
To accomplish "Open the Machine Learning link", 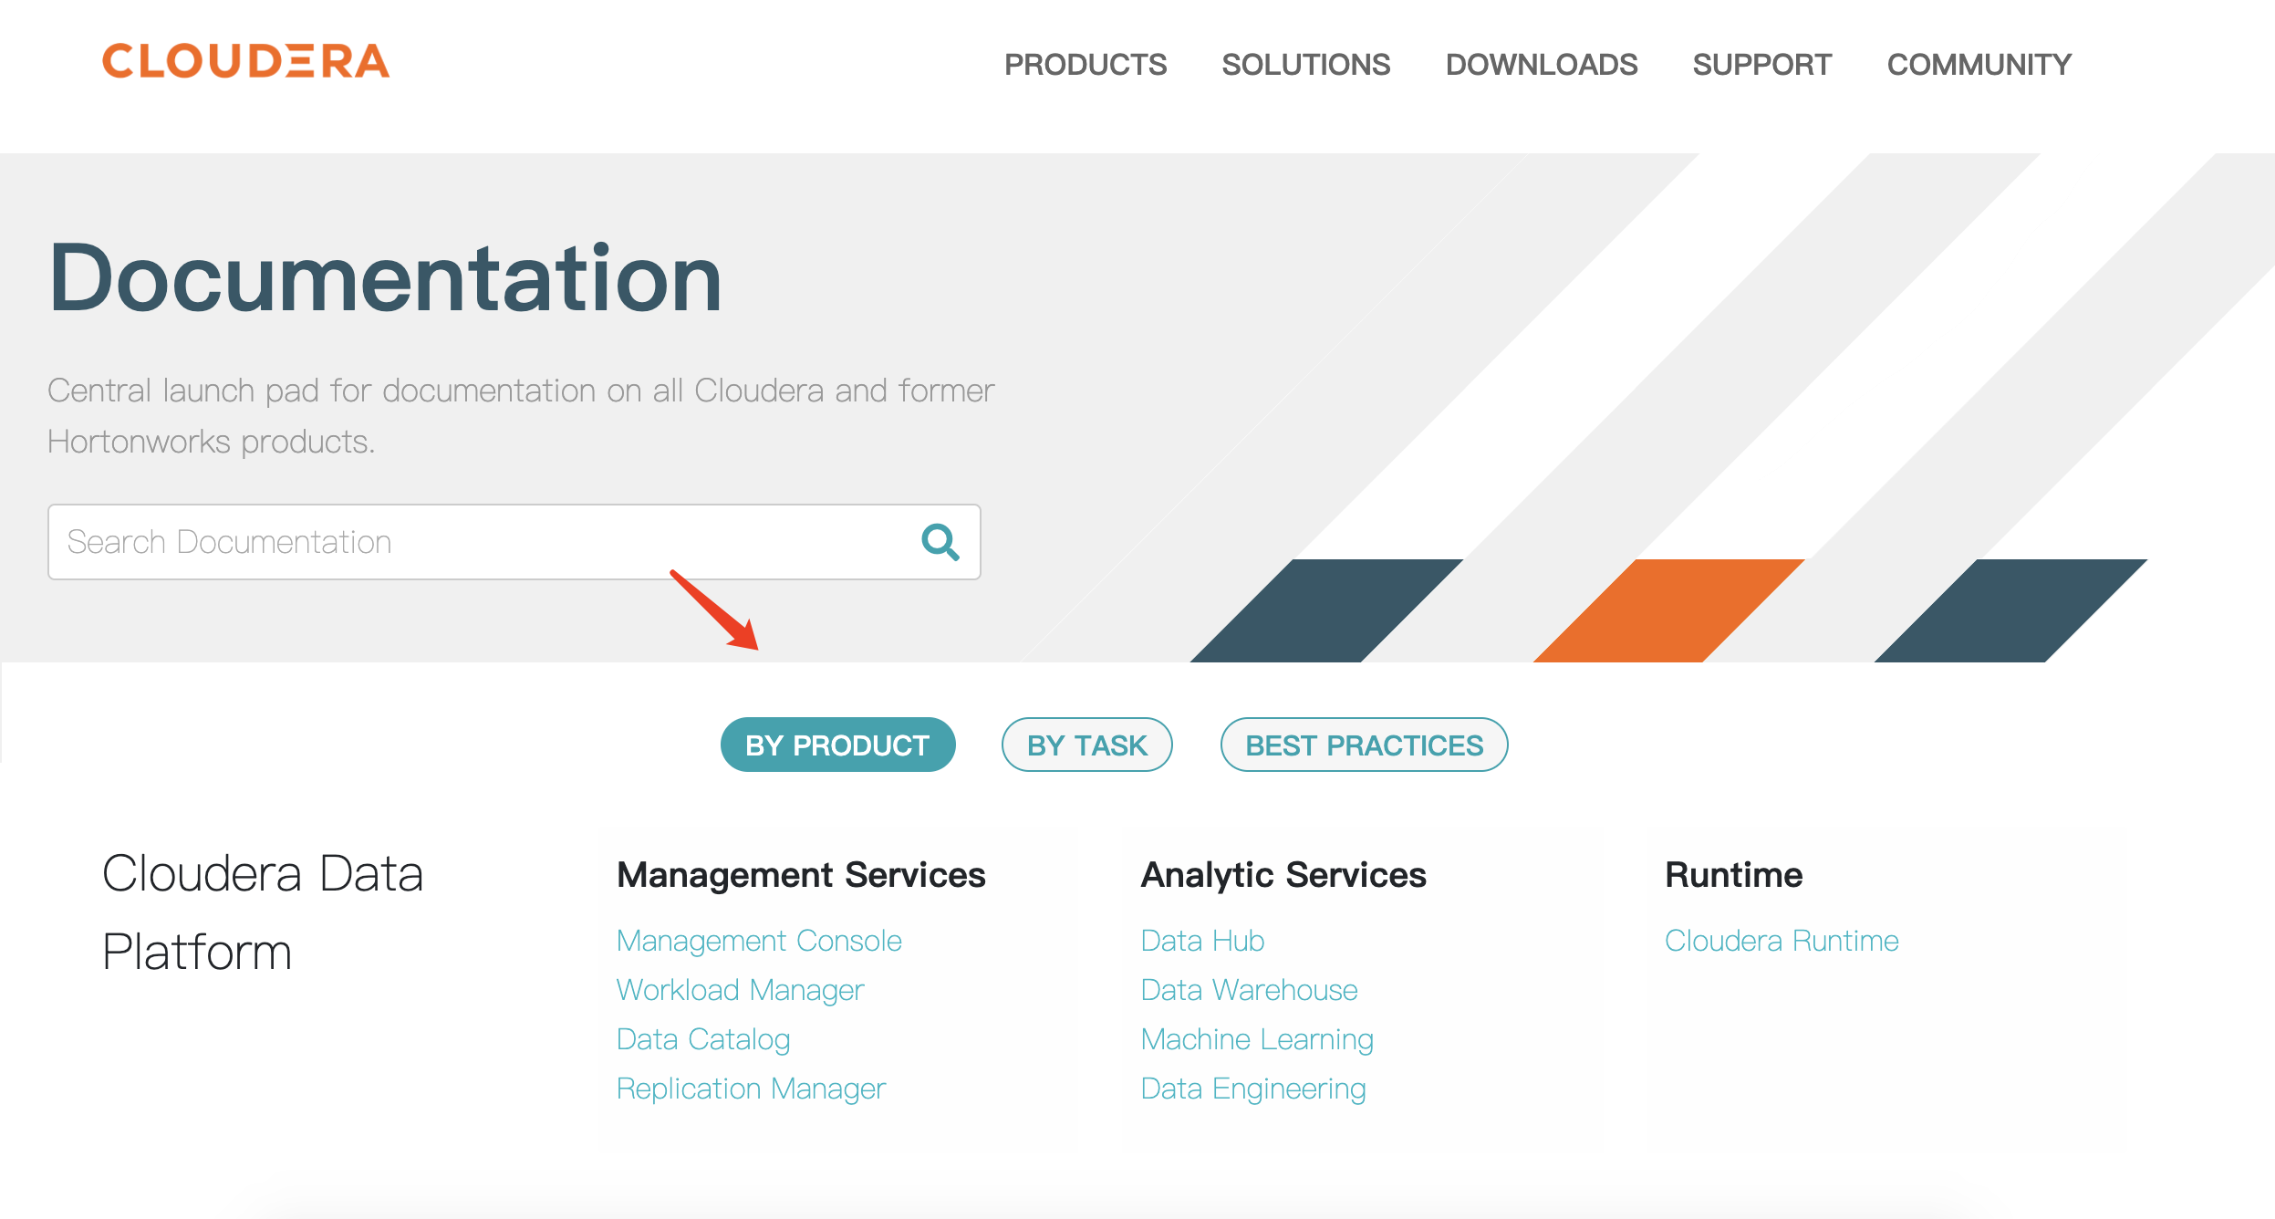I will pyautogui.click(x=1257, y=1039).
